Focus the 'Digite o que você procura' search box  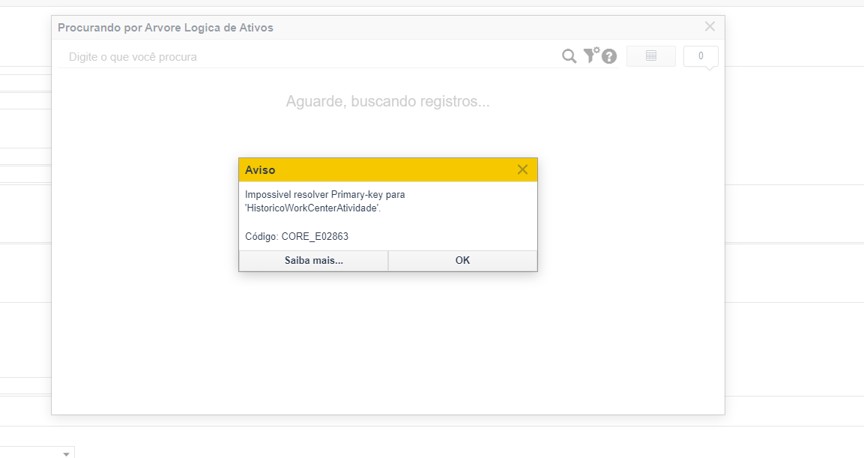pyautogui.click(x=300, y=57)
